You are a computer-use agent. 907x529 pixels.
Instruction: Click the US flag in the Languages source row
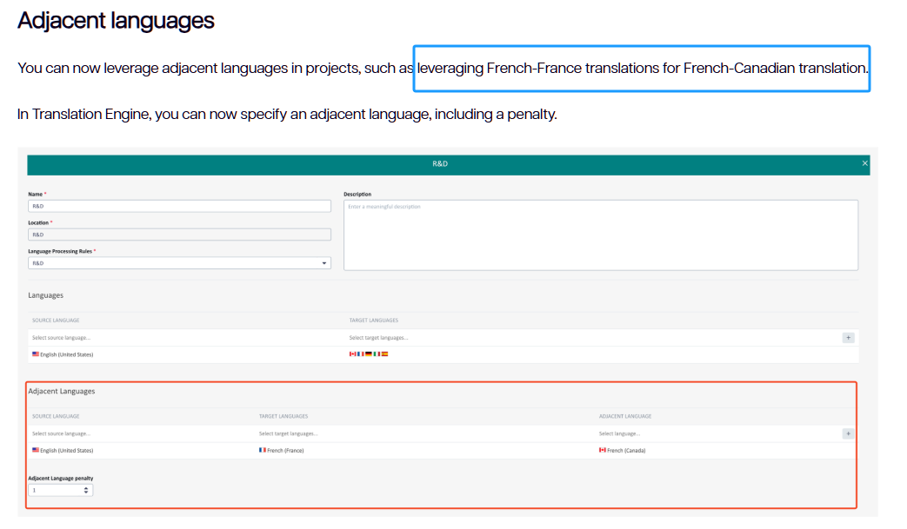click(36, 354)
